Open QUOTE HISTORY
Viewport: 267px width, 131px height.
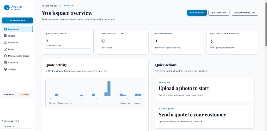tap(219, 13)
